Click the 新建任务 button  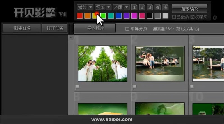pos(22,28)
